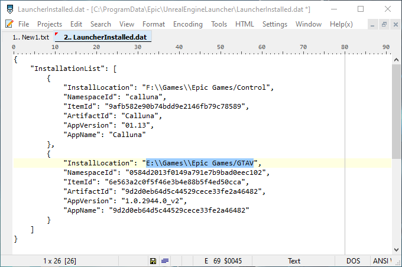Maximize the main editor window
Viewport: 402px width, 267px height.
pyautogui.click(x=361, y=9)
